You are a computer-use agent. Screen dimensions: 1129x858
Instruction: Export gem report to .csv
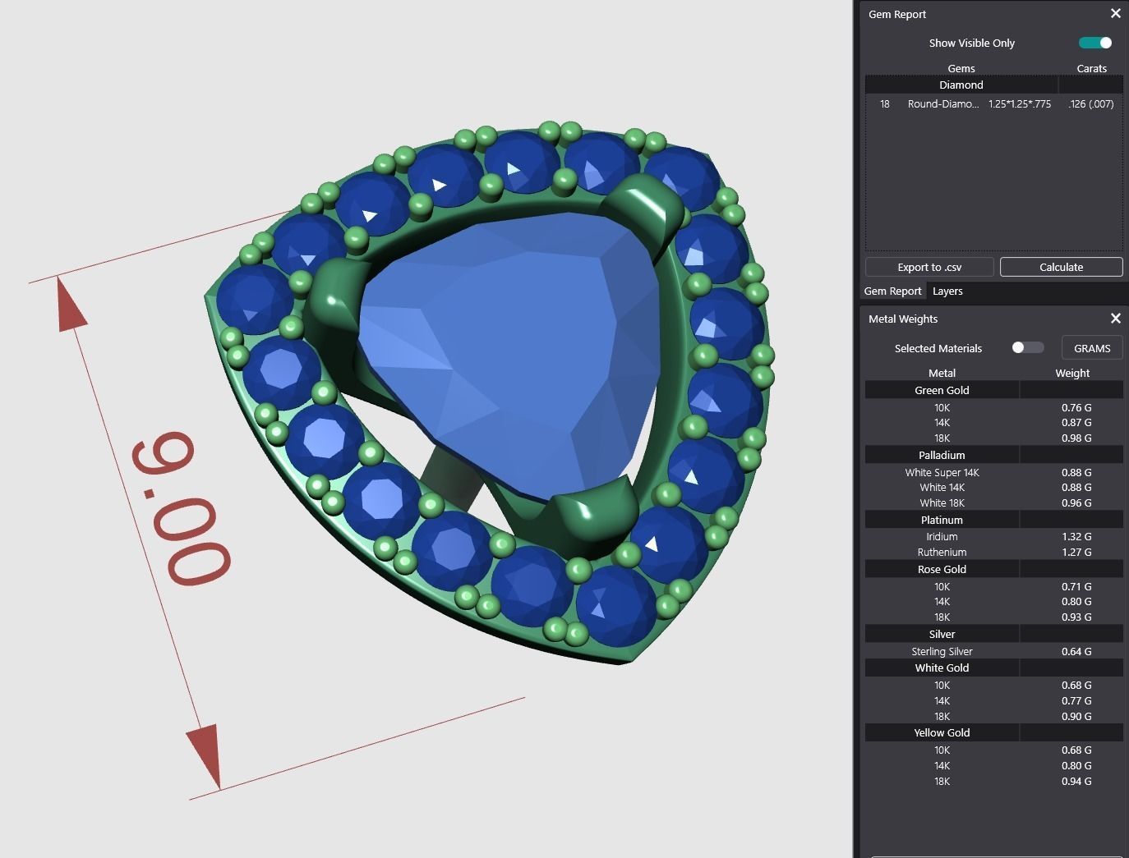[x=929, y=267]
